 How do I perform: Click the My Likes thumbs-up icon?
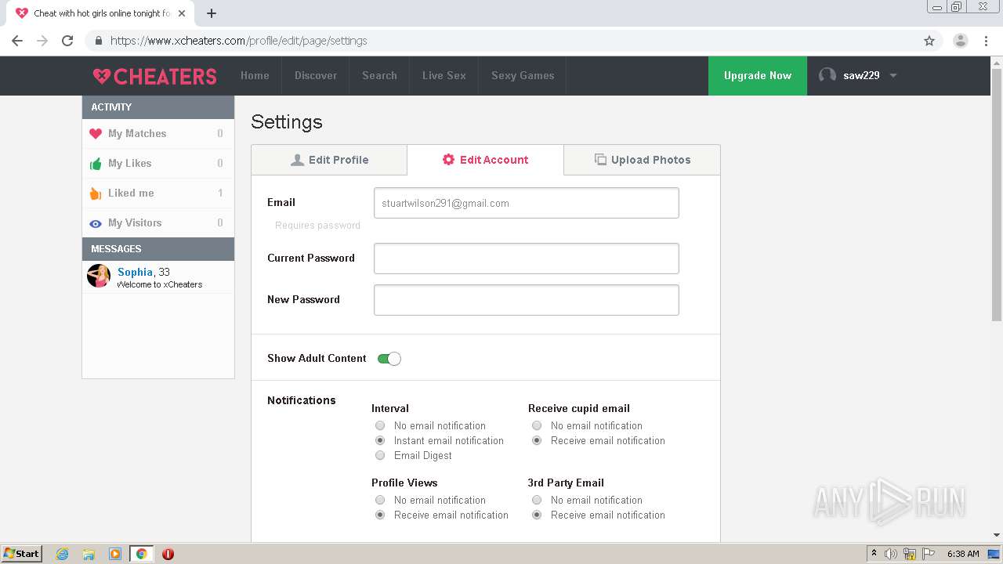tap(96, 164)
